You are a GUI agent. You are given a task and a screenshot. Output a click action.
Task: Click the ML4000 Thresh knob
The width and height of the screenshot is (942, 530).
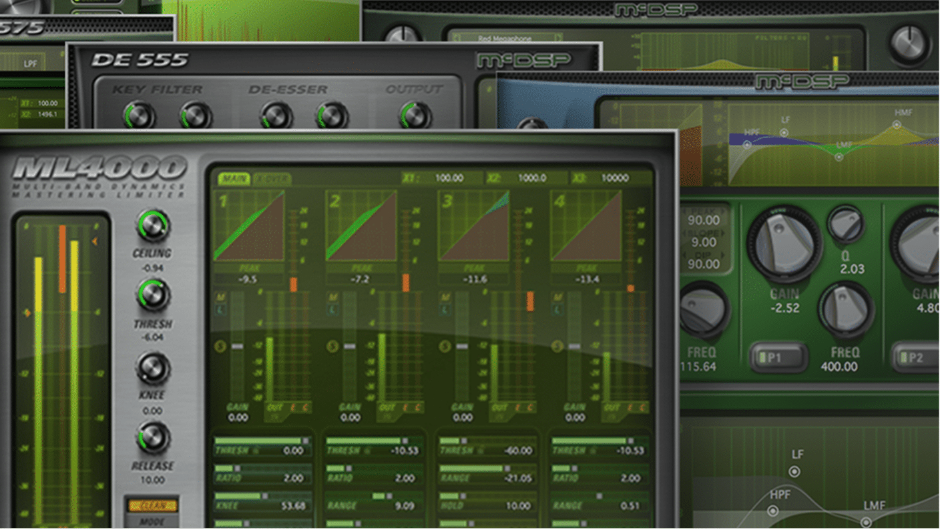tap(153, 296)
